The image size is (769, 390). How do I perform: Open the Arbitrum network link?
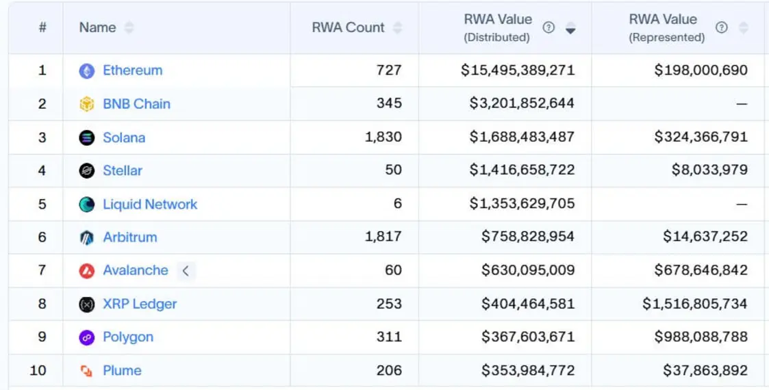[130, 237]
